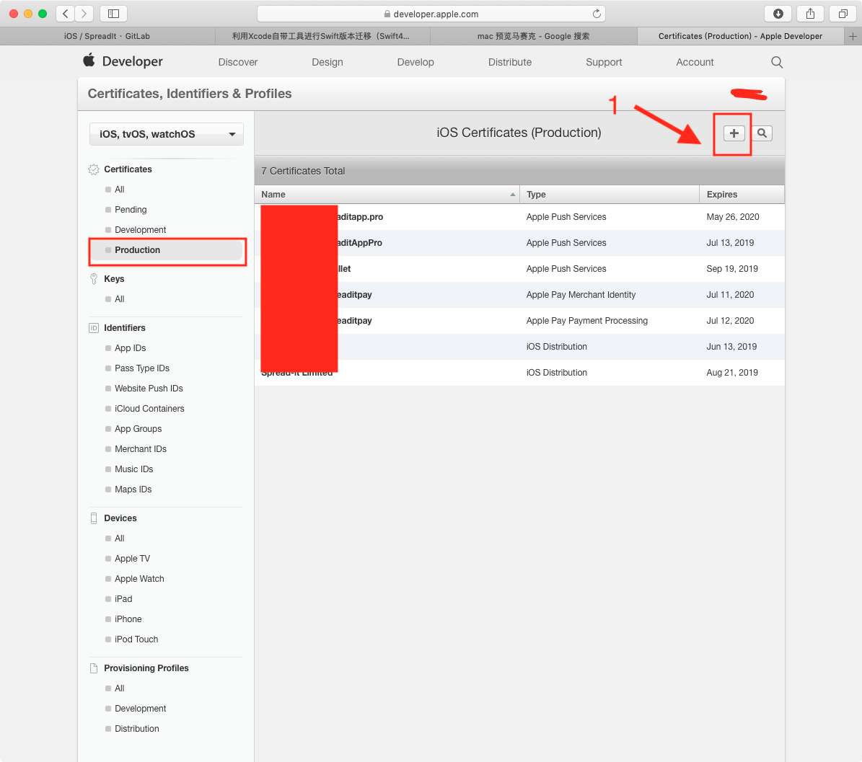Click the developer.apple.com address field

[431, 14]
